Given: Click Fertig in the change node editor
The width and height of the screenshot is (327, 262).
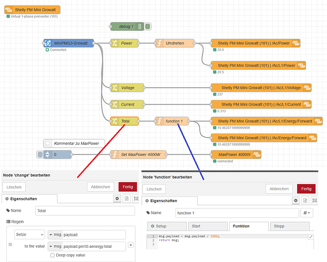Looking at the screenshot, I should pos(128,186).
